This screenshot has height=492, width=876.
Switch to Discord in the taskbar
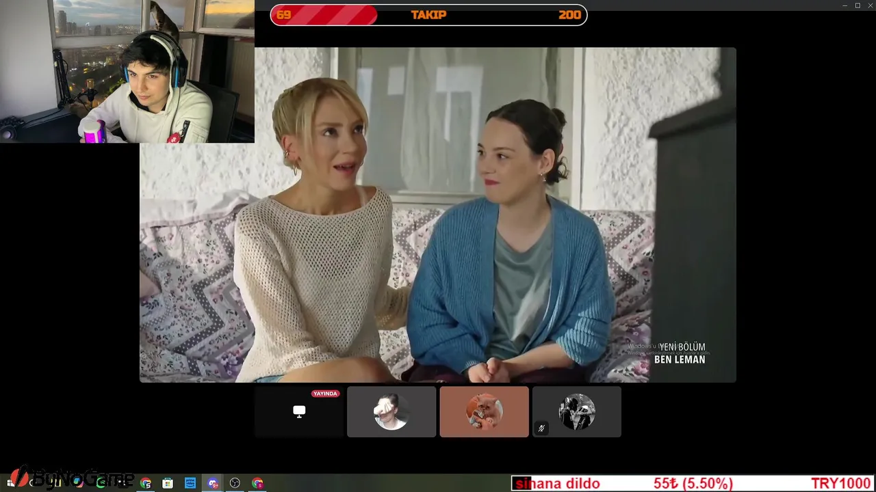(213, 483)
